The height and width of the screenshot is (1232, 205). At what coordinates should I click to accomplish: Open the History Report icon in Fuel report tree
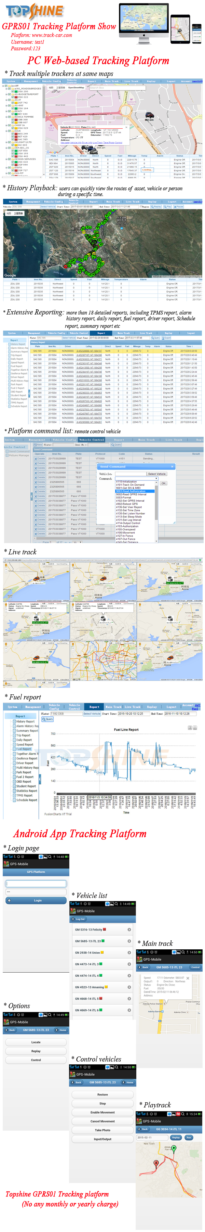coord(14,721)
